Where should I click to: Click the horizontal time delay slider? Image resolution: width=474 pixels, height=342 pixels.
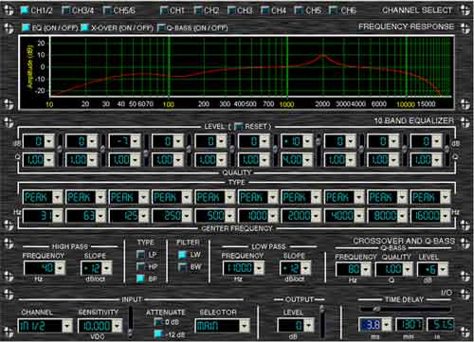pos(406,309)
